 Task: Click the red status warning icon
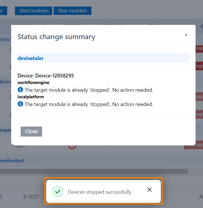pyautogui.click(x=72, y=146)
